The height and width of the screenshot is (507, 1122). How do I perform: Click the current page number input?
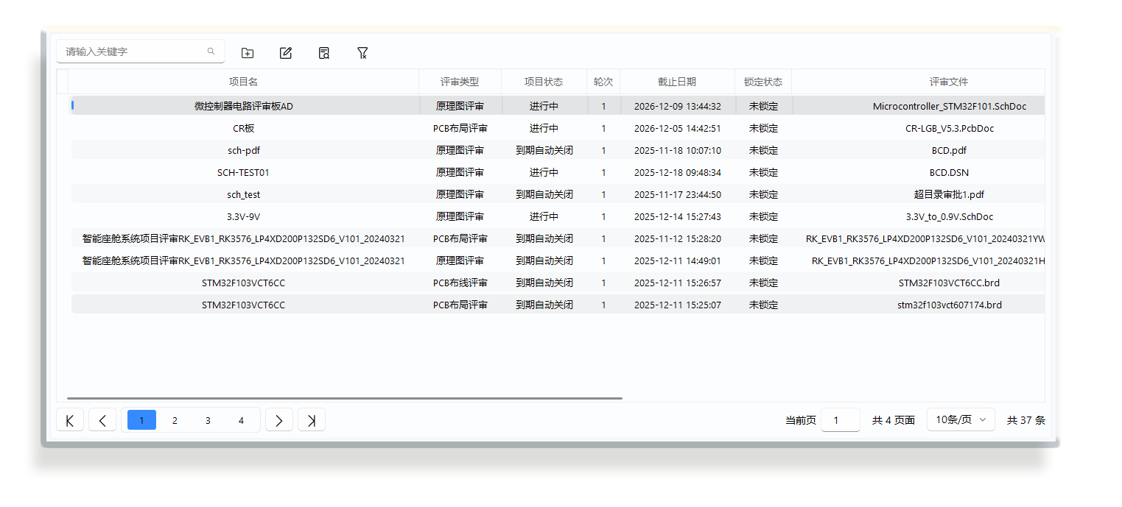pyautogui.click(x=840, y=420)
